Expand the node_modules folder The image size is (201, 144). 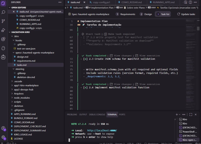point(12,98)
